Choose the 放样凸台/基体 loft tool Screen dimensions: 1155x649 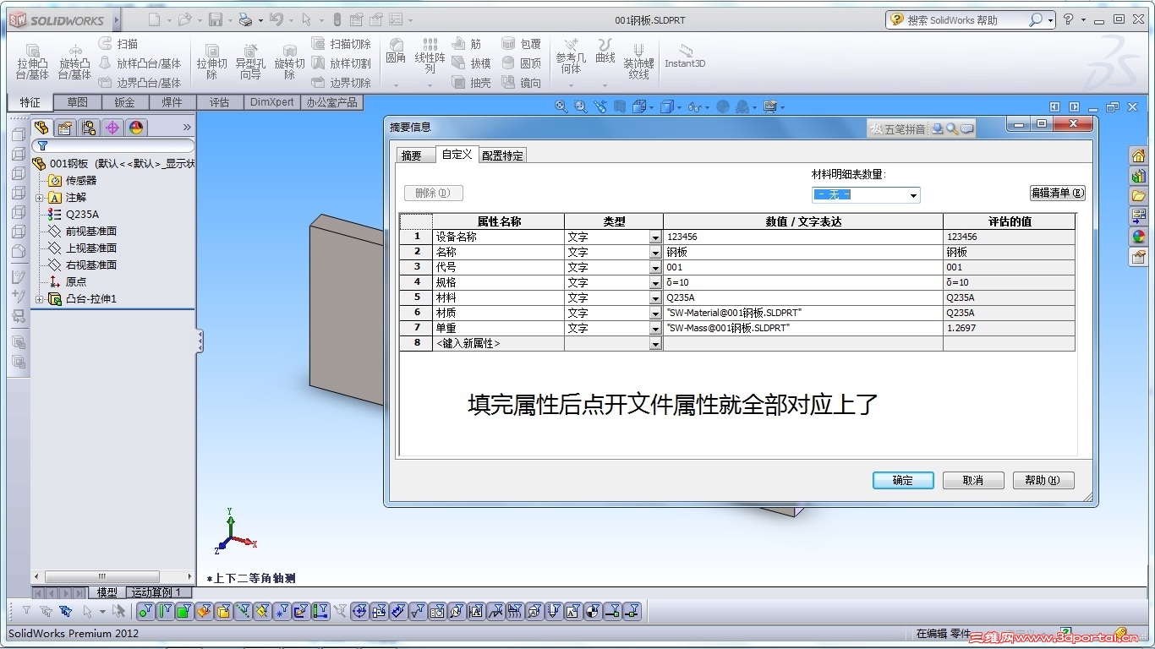click(140, 63)
